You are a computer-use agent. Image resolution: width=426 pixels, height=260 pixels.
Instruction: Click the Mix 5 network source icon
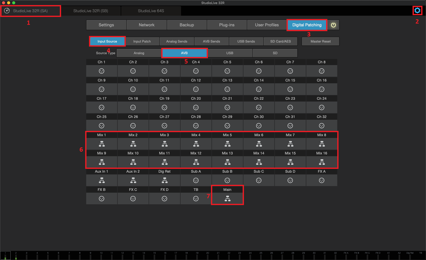coord(227,144)
